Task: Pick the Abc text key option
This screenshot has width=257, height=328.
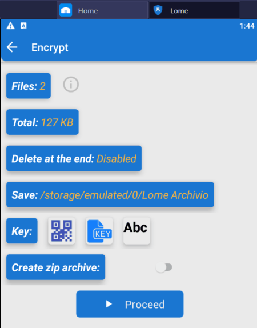Action: tap(136, 231)
